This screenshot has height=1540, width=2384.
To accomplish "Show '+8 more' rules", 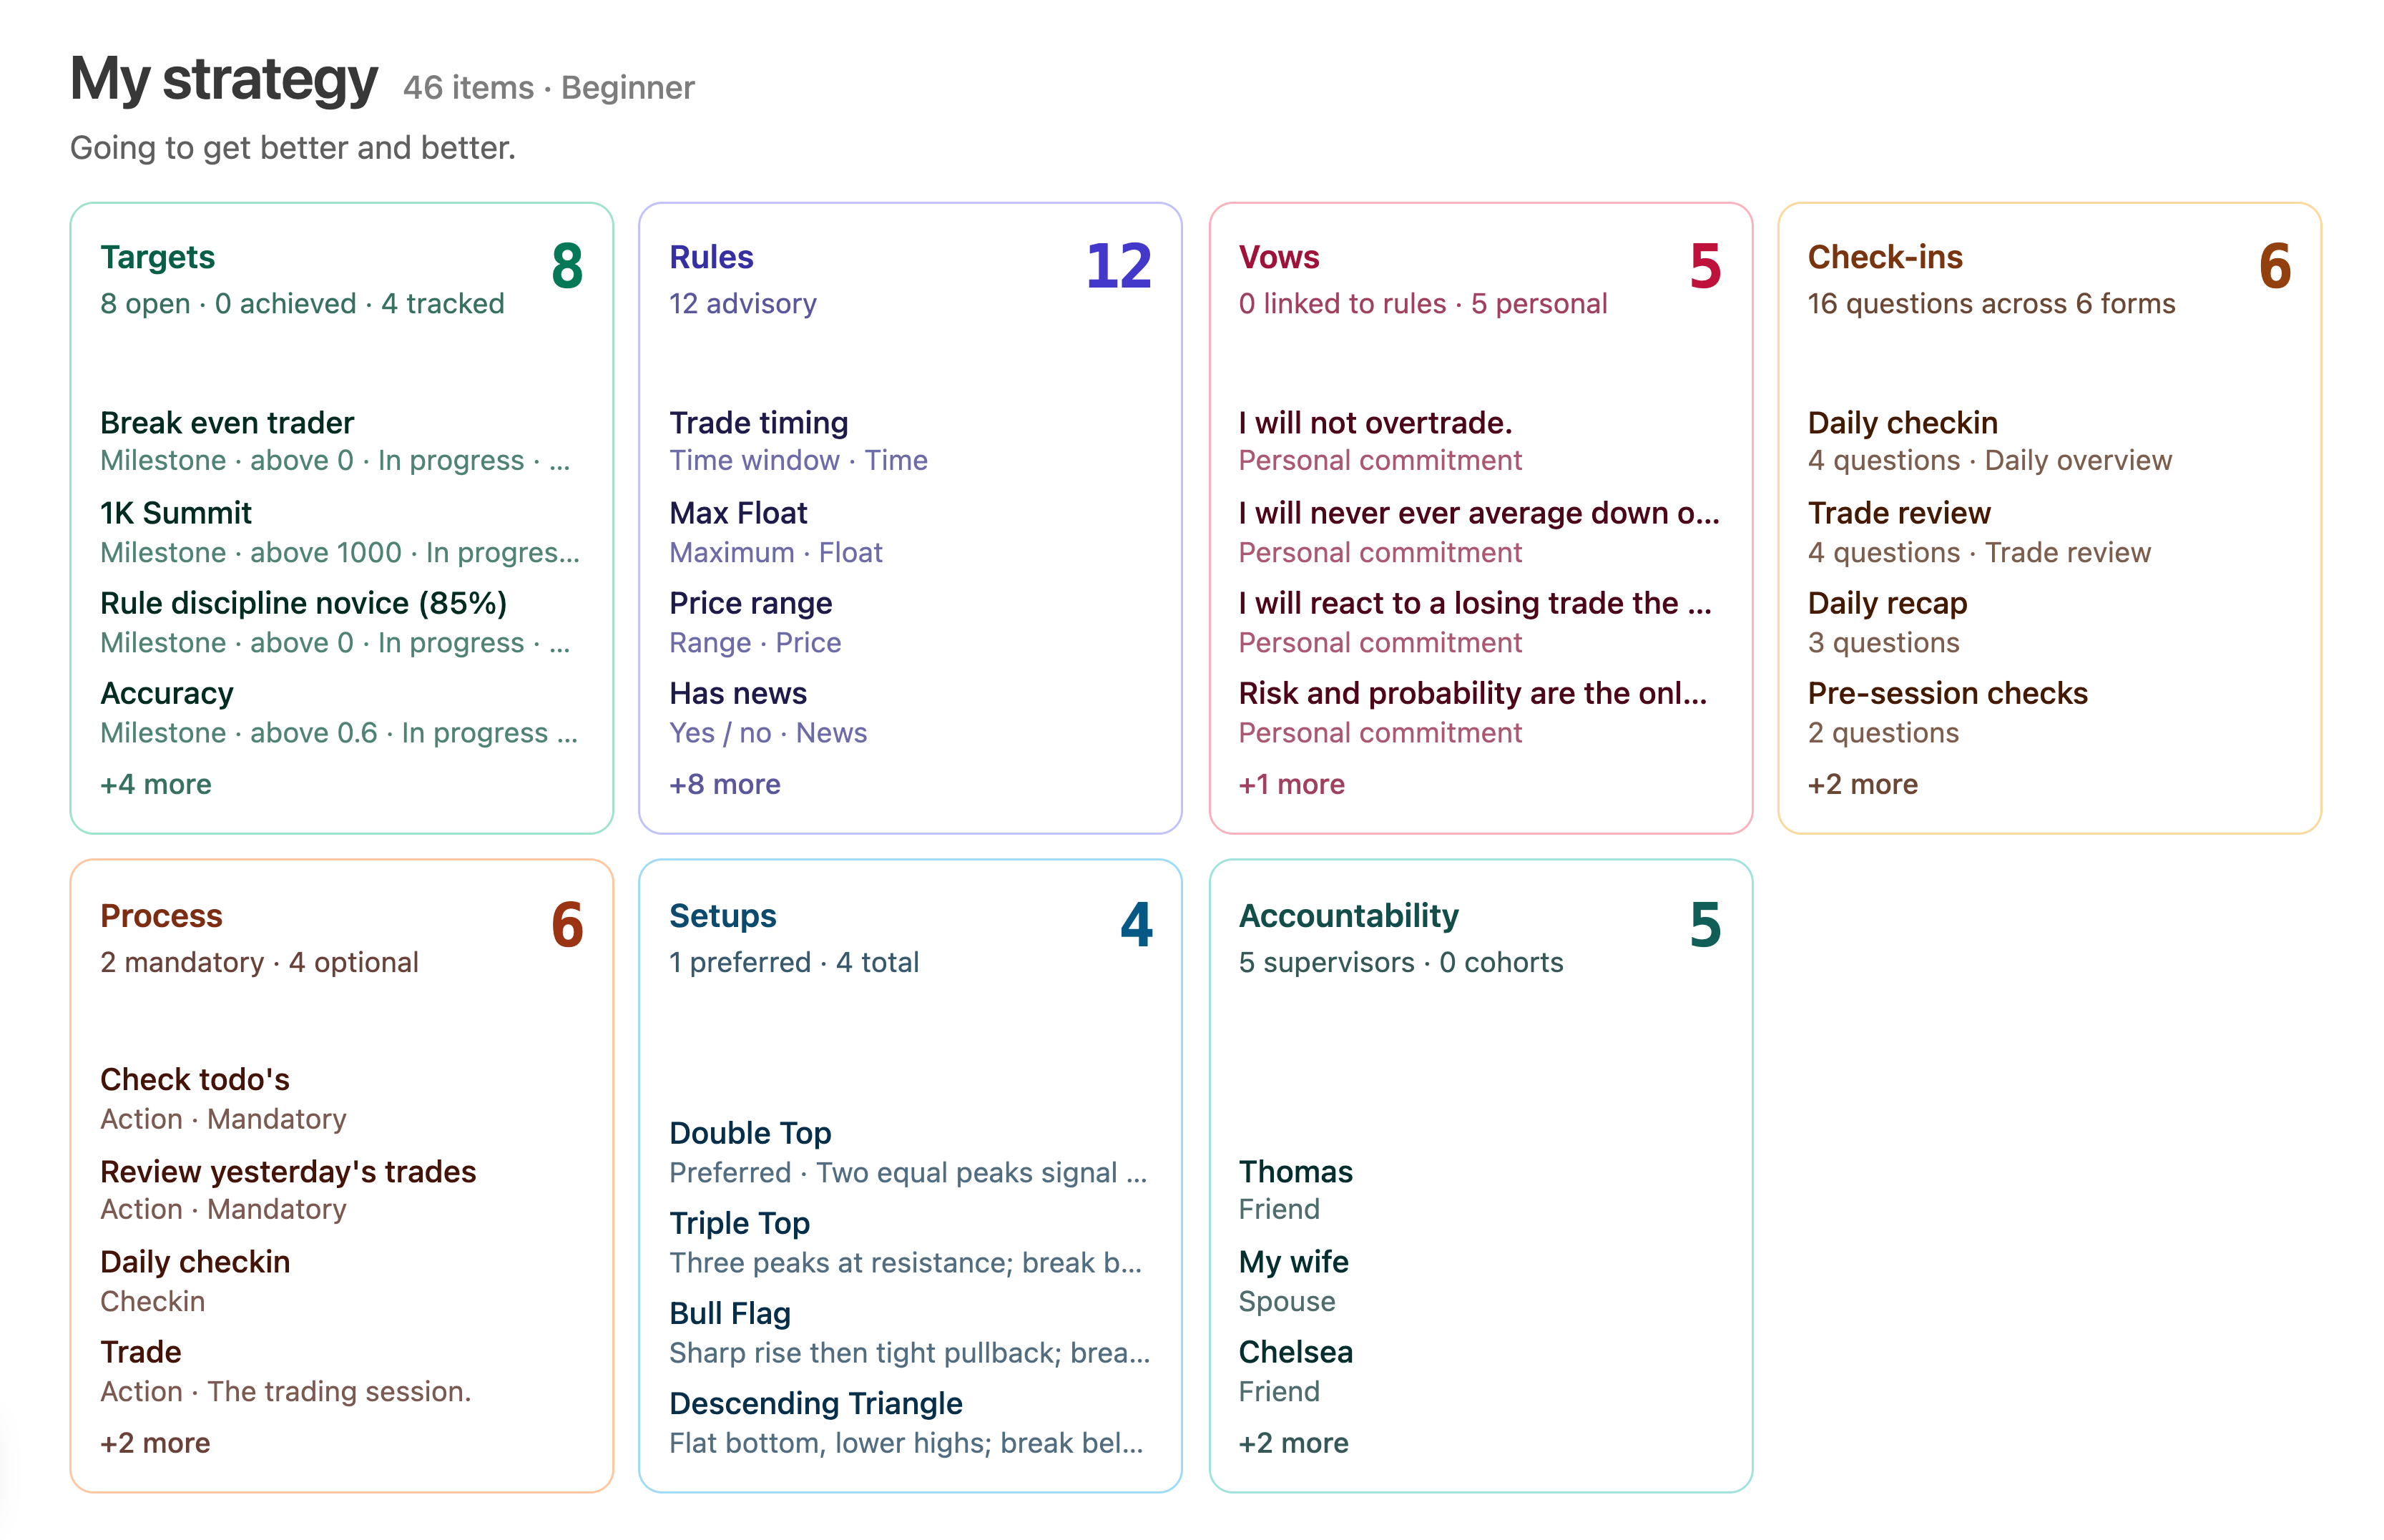I will click(724, 784).
